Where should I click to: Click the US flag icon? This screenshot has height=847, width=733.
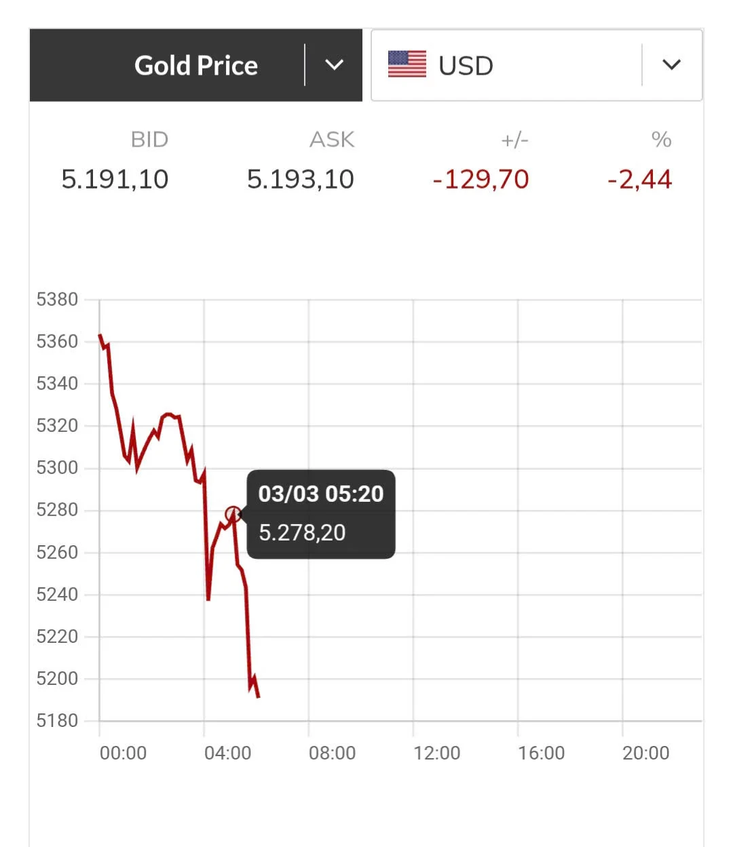(407, 65)
